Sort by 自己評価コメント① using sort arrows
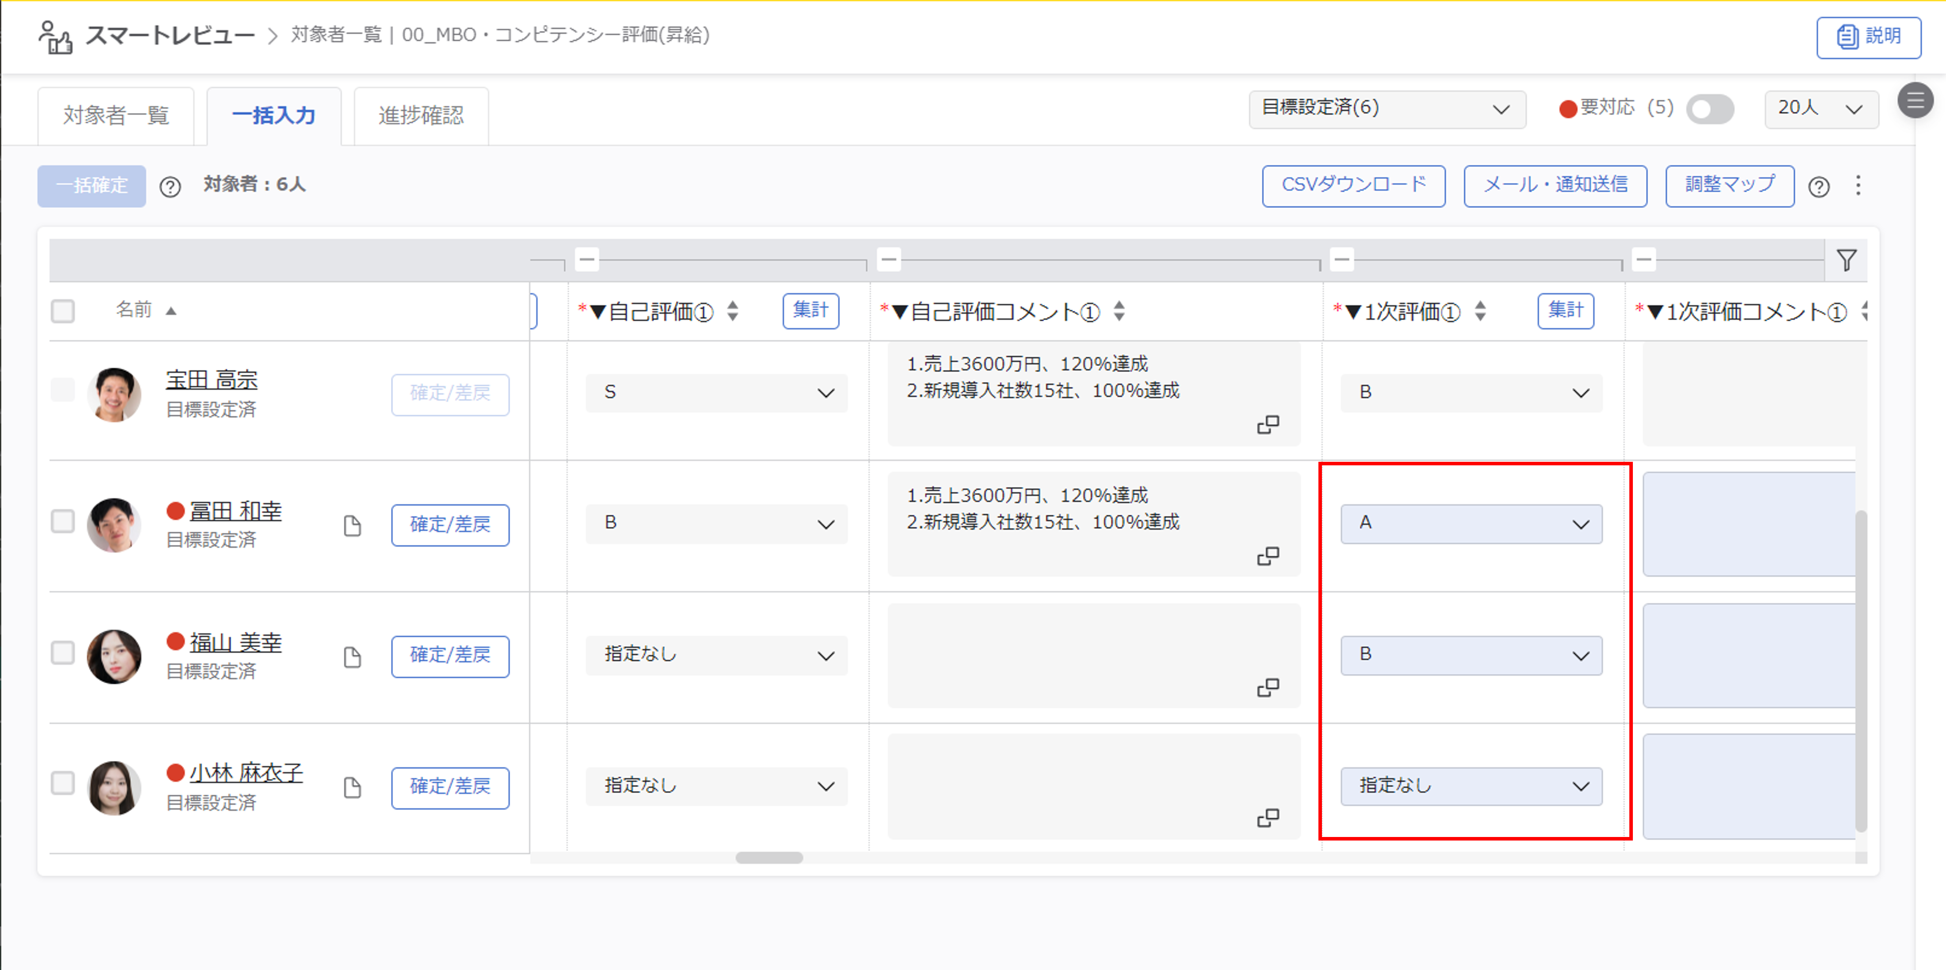 point(1119,311)
